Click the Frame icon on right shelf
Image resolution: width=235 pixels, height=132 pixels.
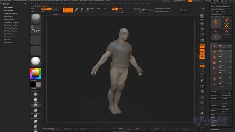202,76
